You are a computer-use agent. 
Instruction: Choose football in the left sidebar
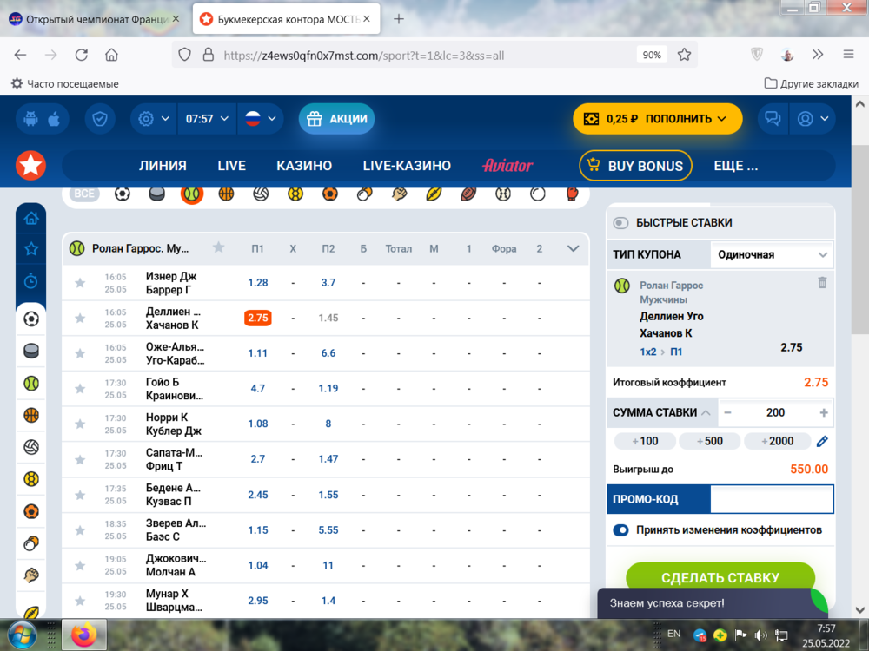pos(31,319)
